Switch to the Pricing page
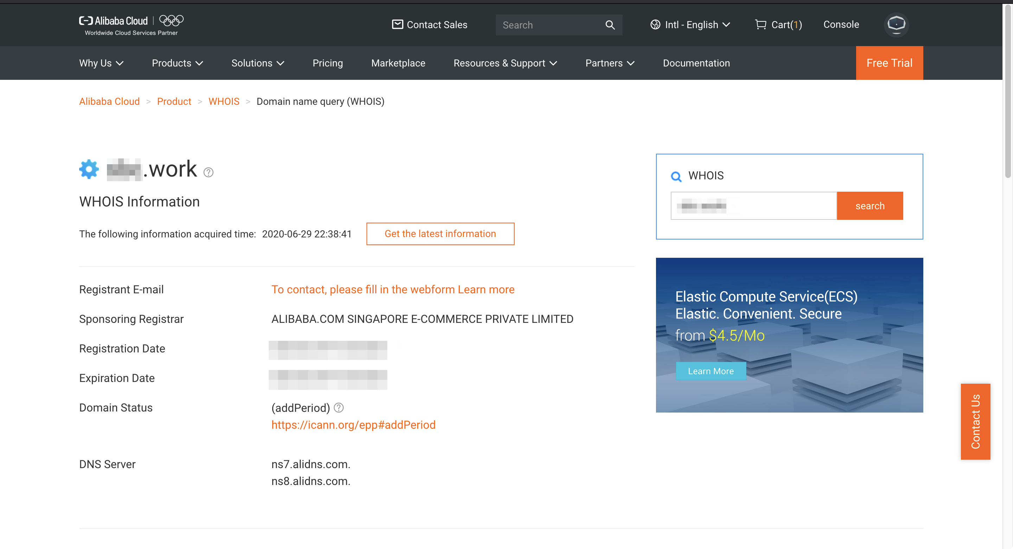This screenshot has width=1013, height=549. (327, 63)
